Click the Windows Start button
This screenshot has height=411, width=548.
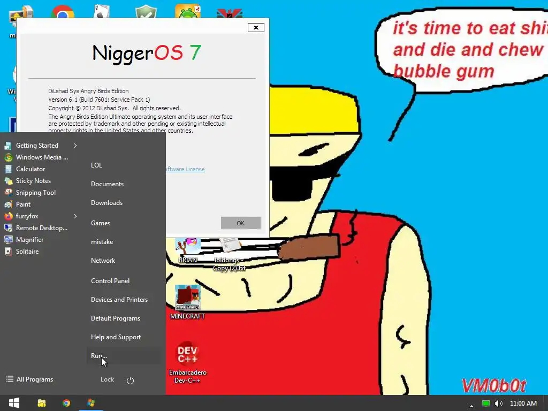14,403
